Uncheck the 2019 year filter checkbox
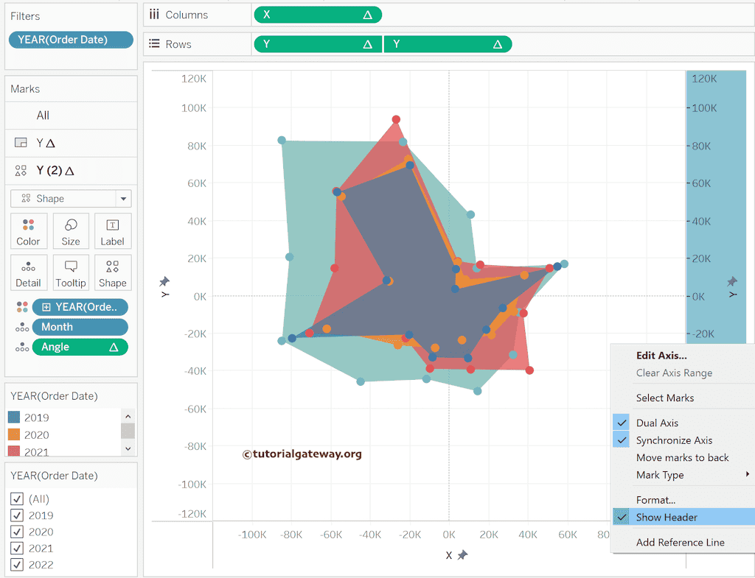The width and height of the screenshot is (755, 578). click(17, 515)
